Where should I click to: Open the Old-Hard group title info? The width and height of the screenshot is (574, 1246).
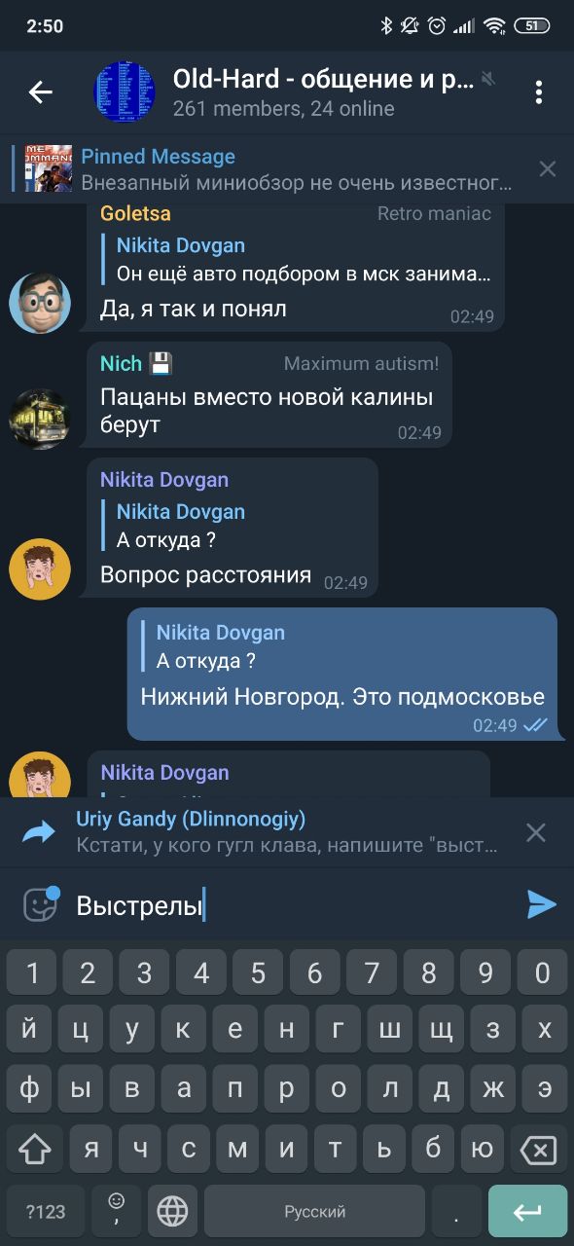tap(322, 79)
